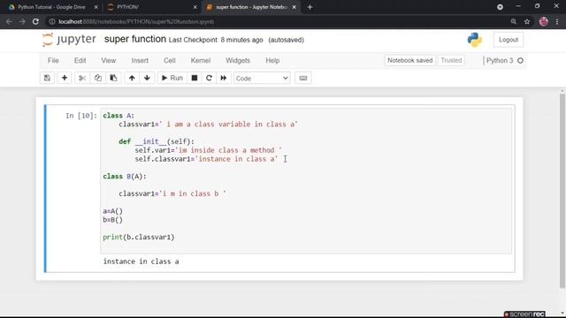Open the browser zoom magnifier icon

[513, 21]
